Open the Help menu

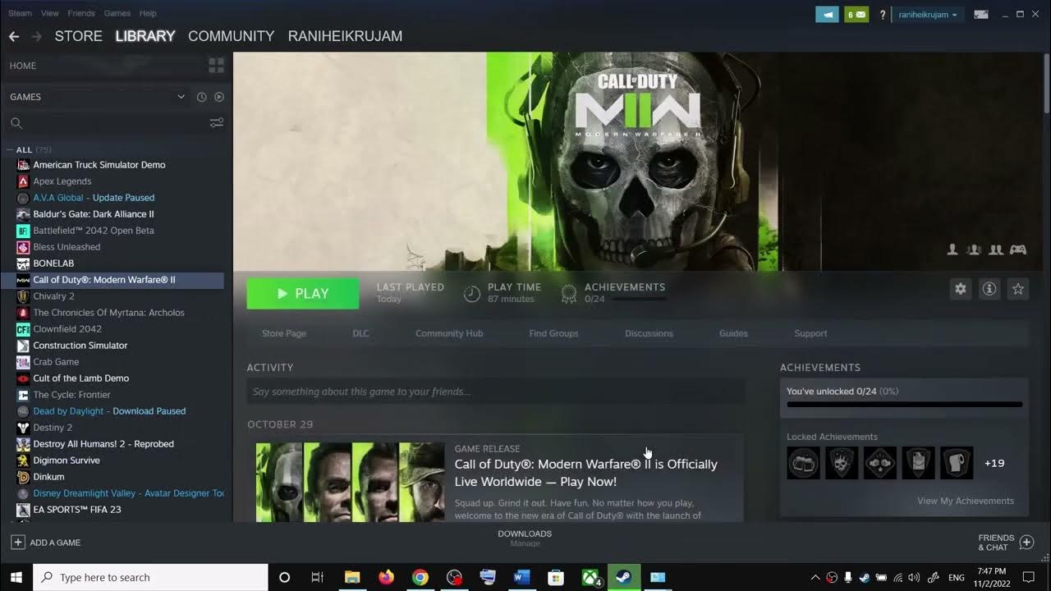point(148,13)
